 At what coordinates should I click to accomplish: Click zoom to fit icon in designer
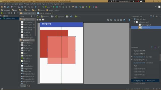click(x=108, y=20)
